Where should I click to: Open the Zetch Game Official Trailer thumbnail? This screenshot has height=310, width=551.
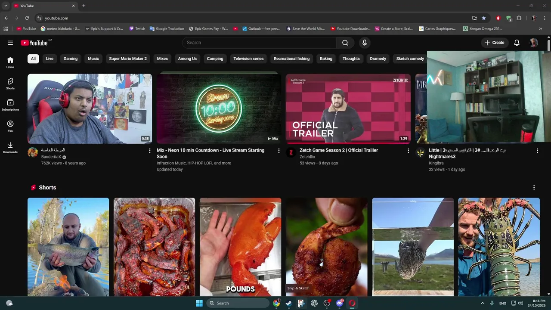tap(348, 108)
